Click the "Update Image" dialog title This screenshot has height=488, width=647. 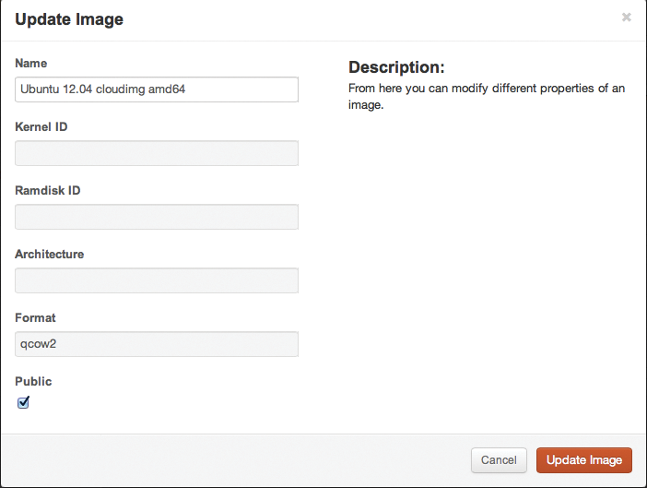pyautogui.click(x=69, y=19)
